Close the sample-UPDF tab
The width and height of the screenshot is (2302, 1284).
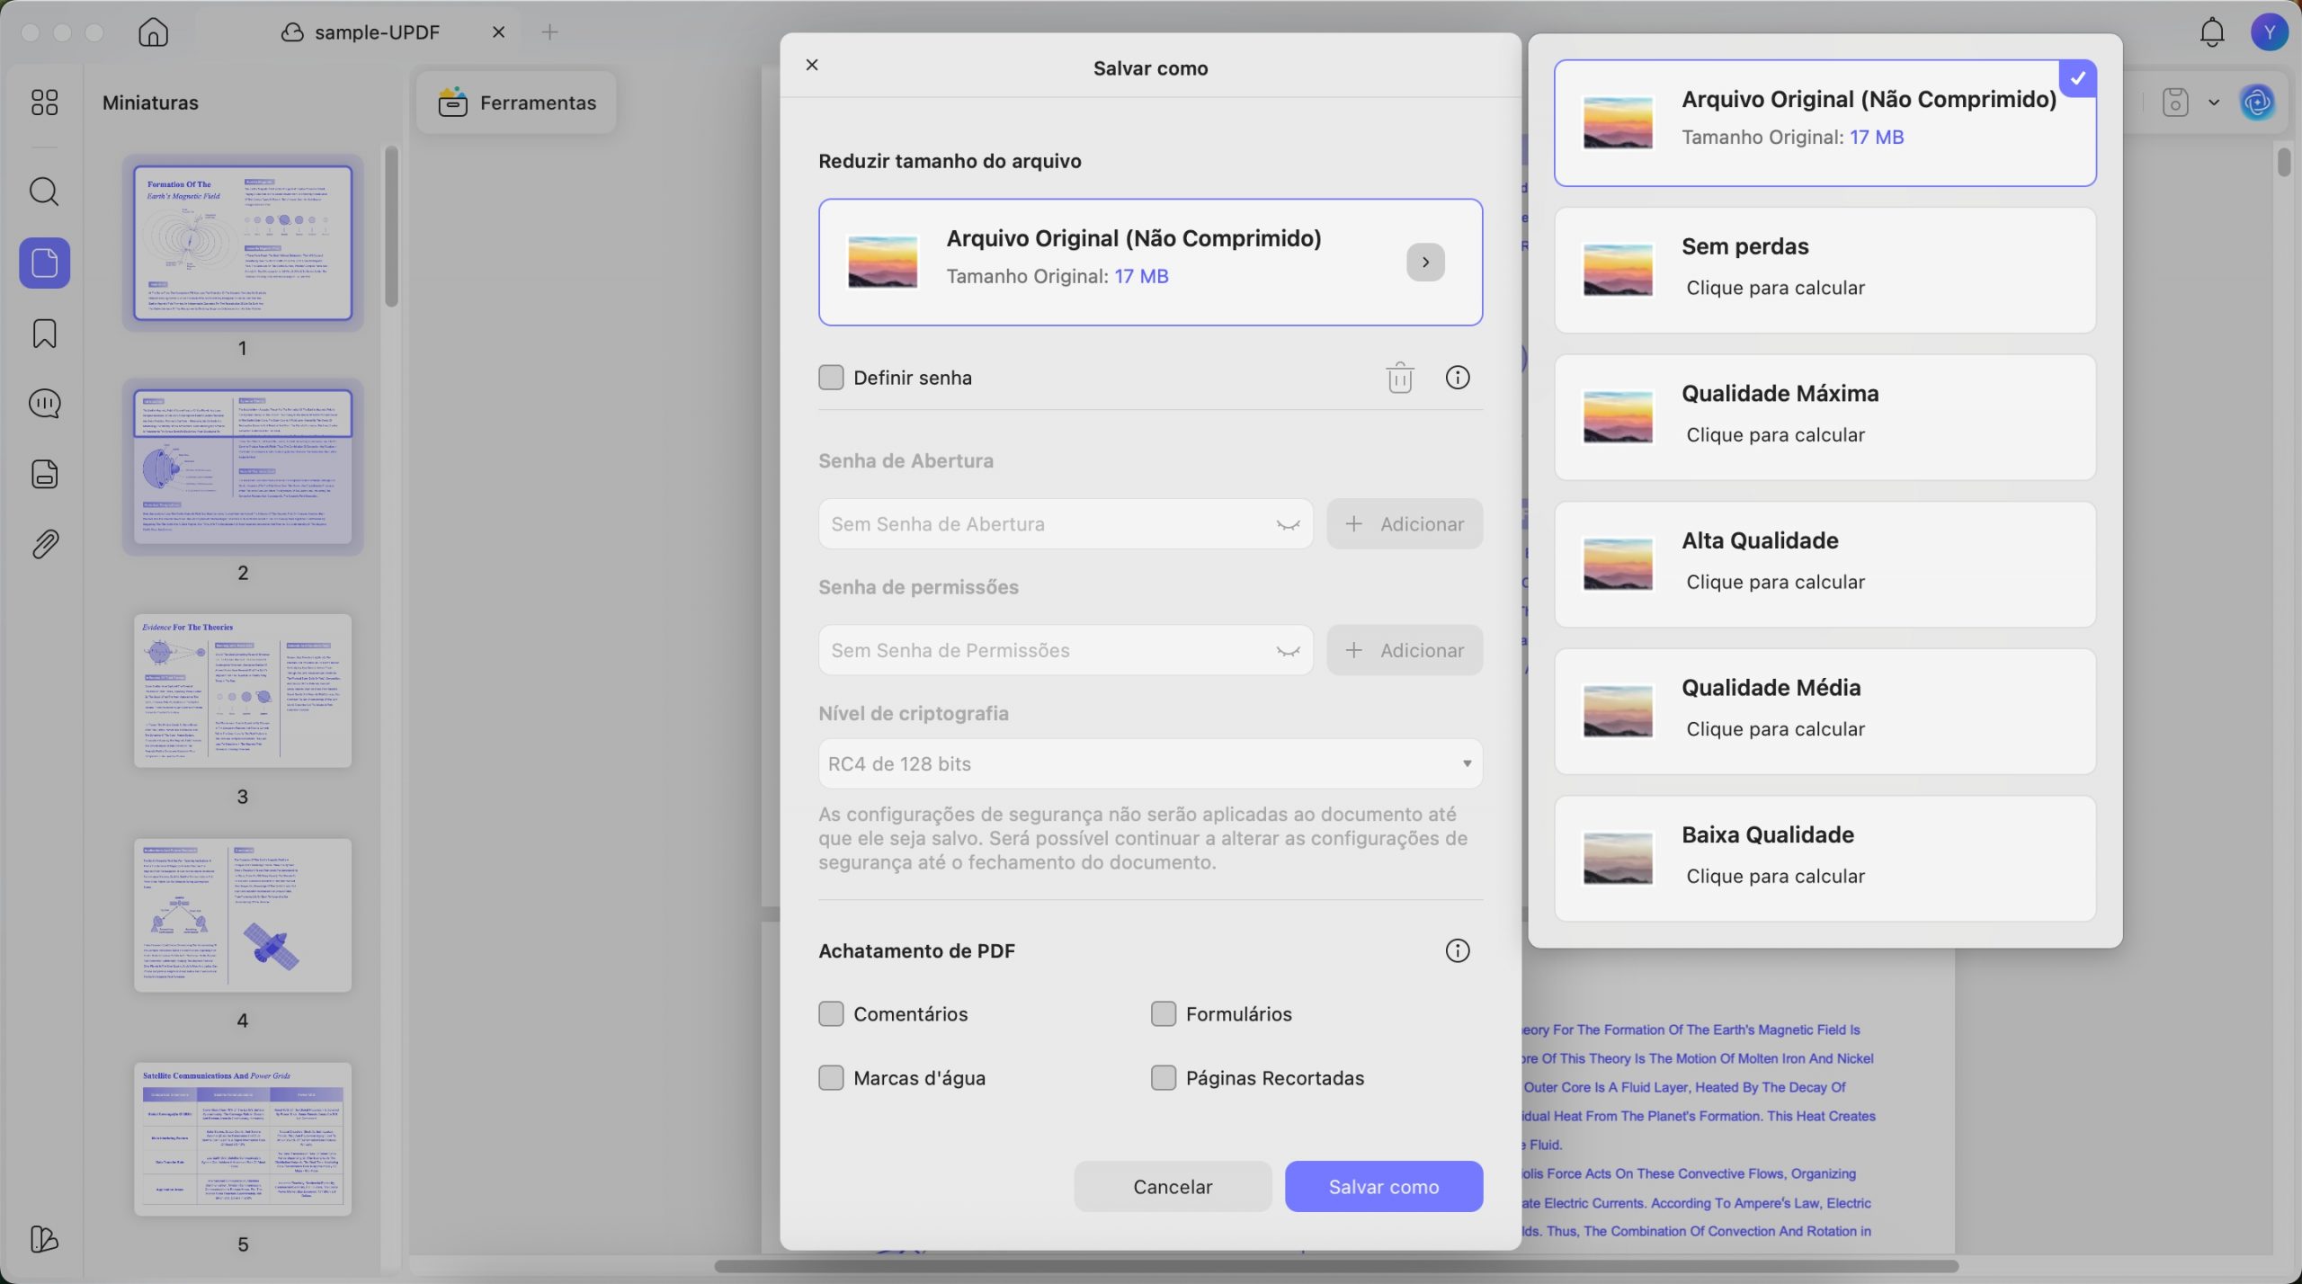pos(499,32)
